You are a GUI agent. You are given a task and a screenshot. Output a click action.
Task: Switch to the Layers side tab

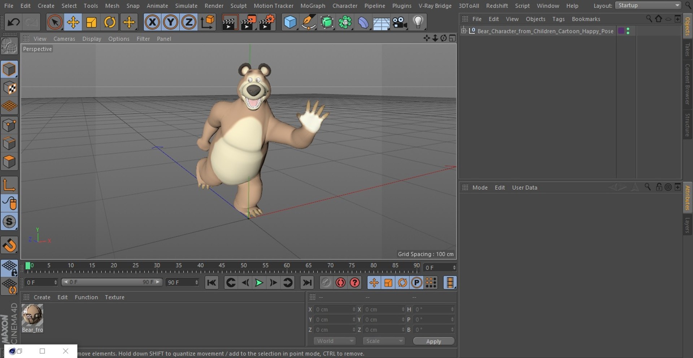(x=687, y=225)
